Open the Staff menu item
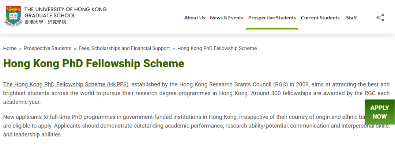This screenshot has width=395, height=148. [x=351, y=18]
